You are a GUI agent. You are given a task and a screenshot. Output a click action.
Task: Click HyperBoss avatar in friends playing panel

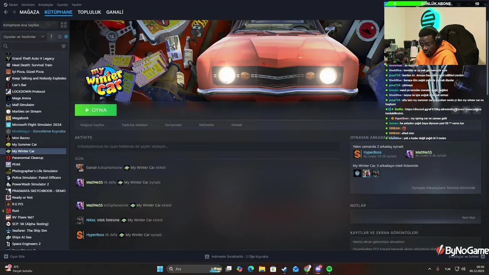357,154
